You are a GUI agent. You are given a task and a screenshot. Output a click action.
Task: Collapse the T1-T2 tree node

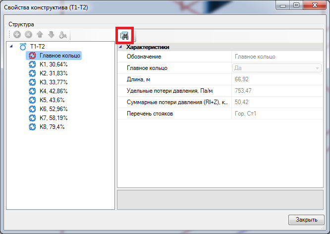12,47
